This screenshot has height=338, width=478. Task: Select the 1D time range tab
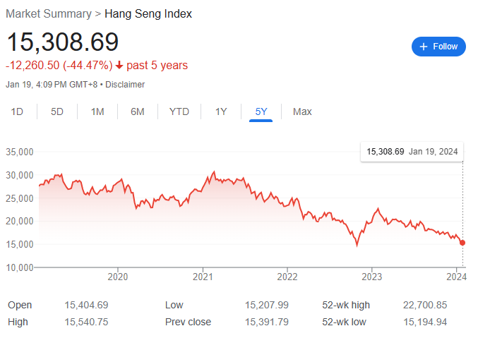coord(18,111)
